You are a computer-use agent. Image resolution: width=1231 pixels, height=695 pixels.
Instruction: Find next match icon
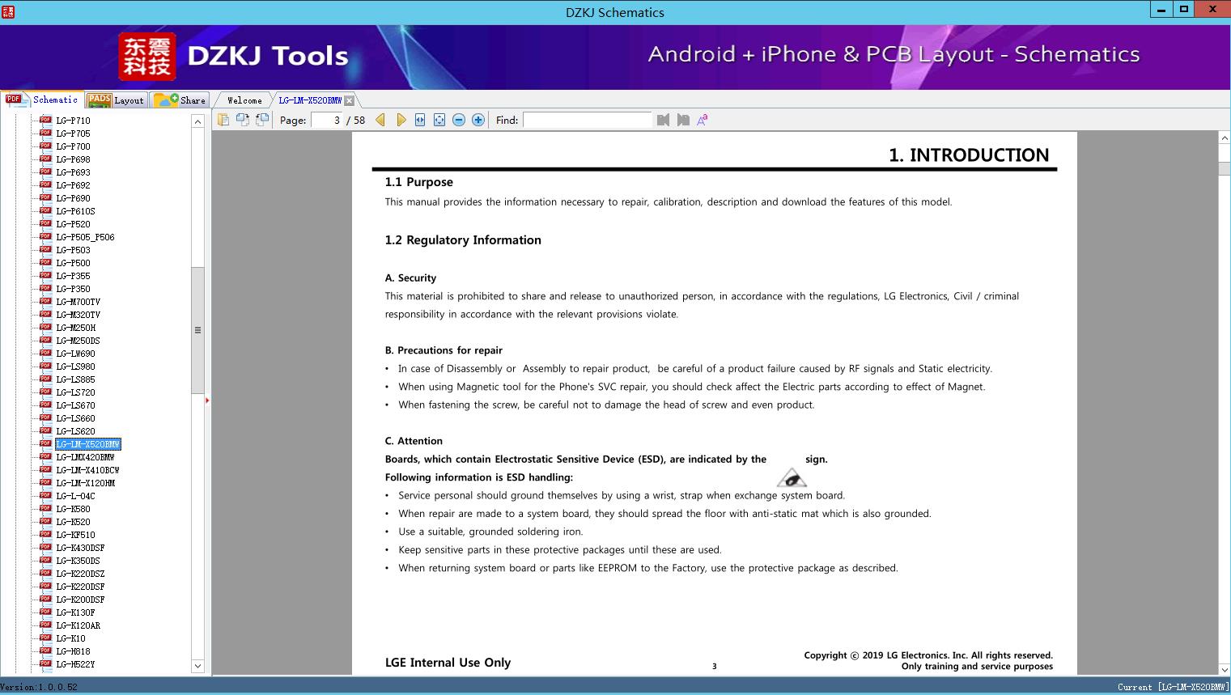click(683, 120)
